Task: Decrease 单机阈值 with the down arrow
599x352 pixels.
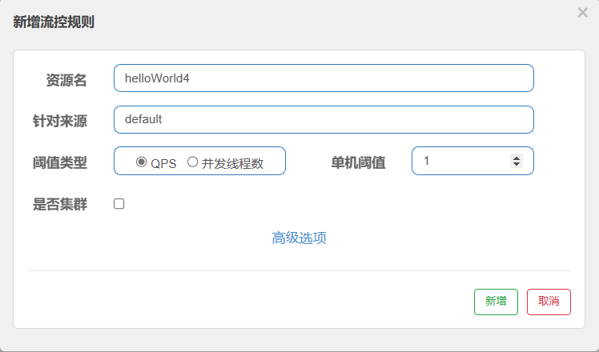Action: (517, 164)
